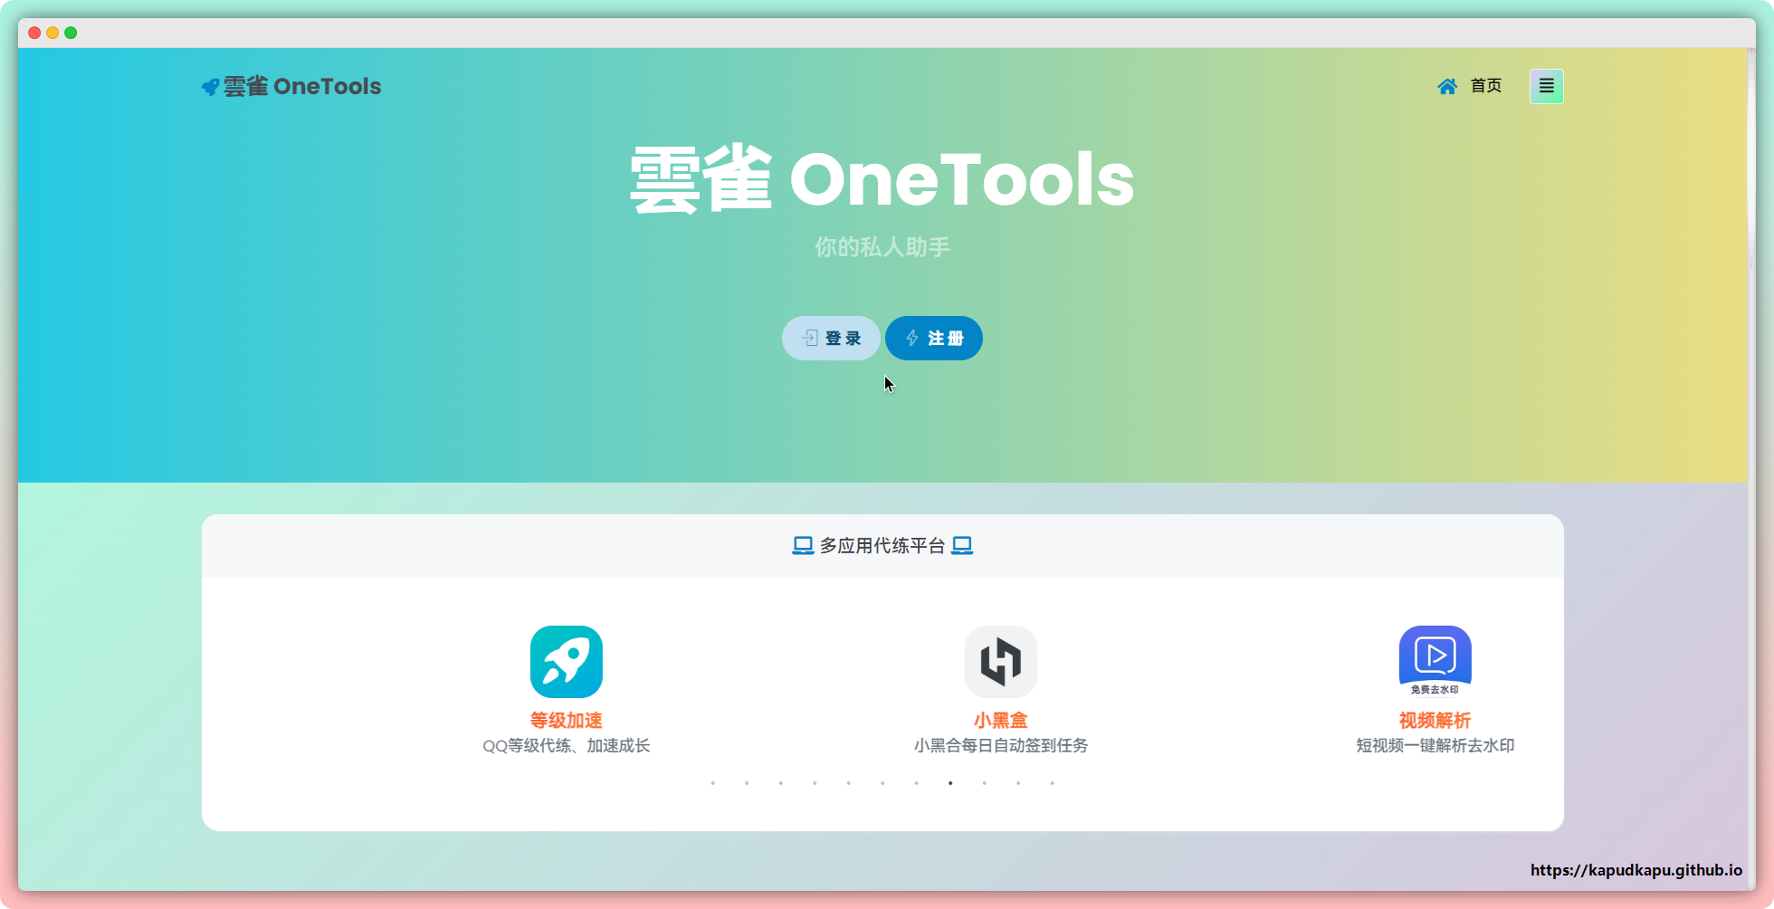This screenshot has height=909, width=1774.
Task: Expand the hamburger menu in the navbar
Action: (1546, 86)
